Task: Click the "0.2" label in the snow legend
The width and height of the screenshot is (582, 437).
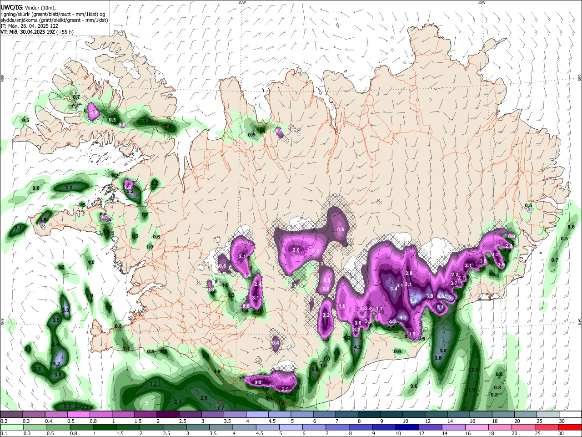Action: [4, 421]
